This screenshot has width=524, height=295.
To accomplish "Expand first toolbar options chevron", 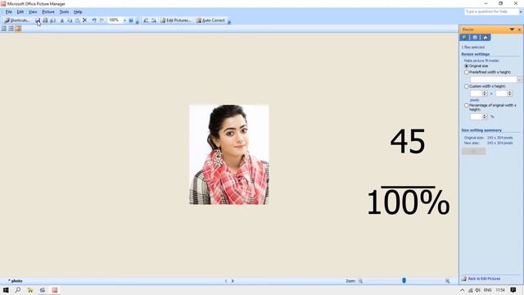I will click(x=137, y=21).
